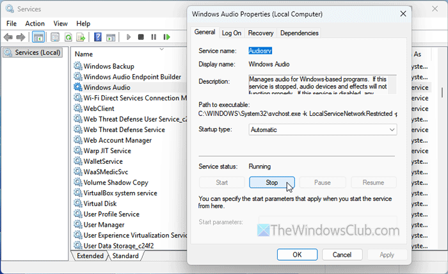Click the Back arrow in Services toolbar
The image size is (448, 274).
(8, 37)
